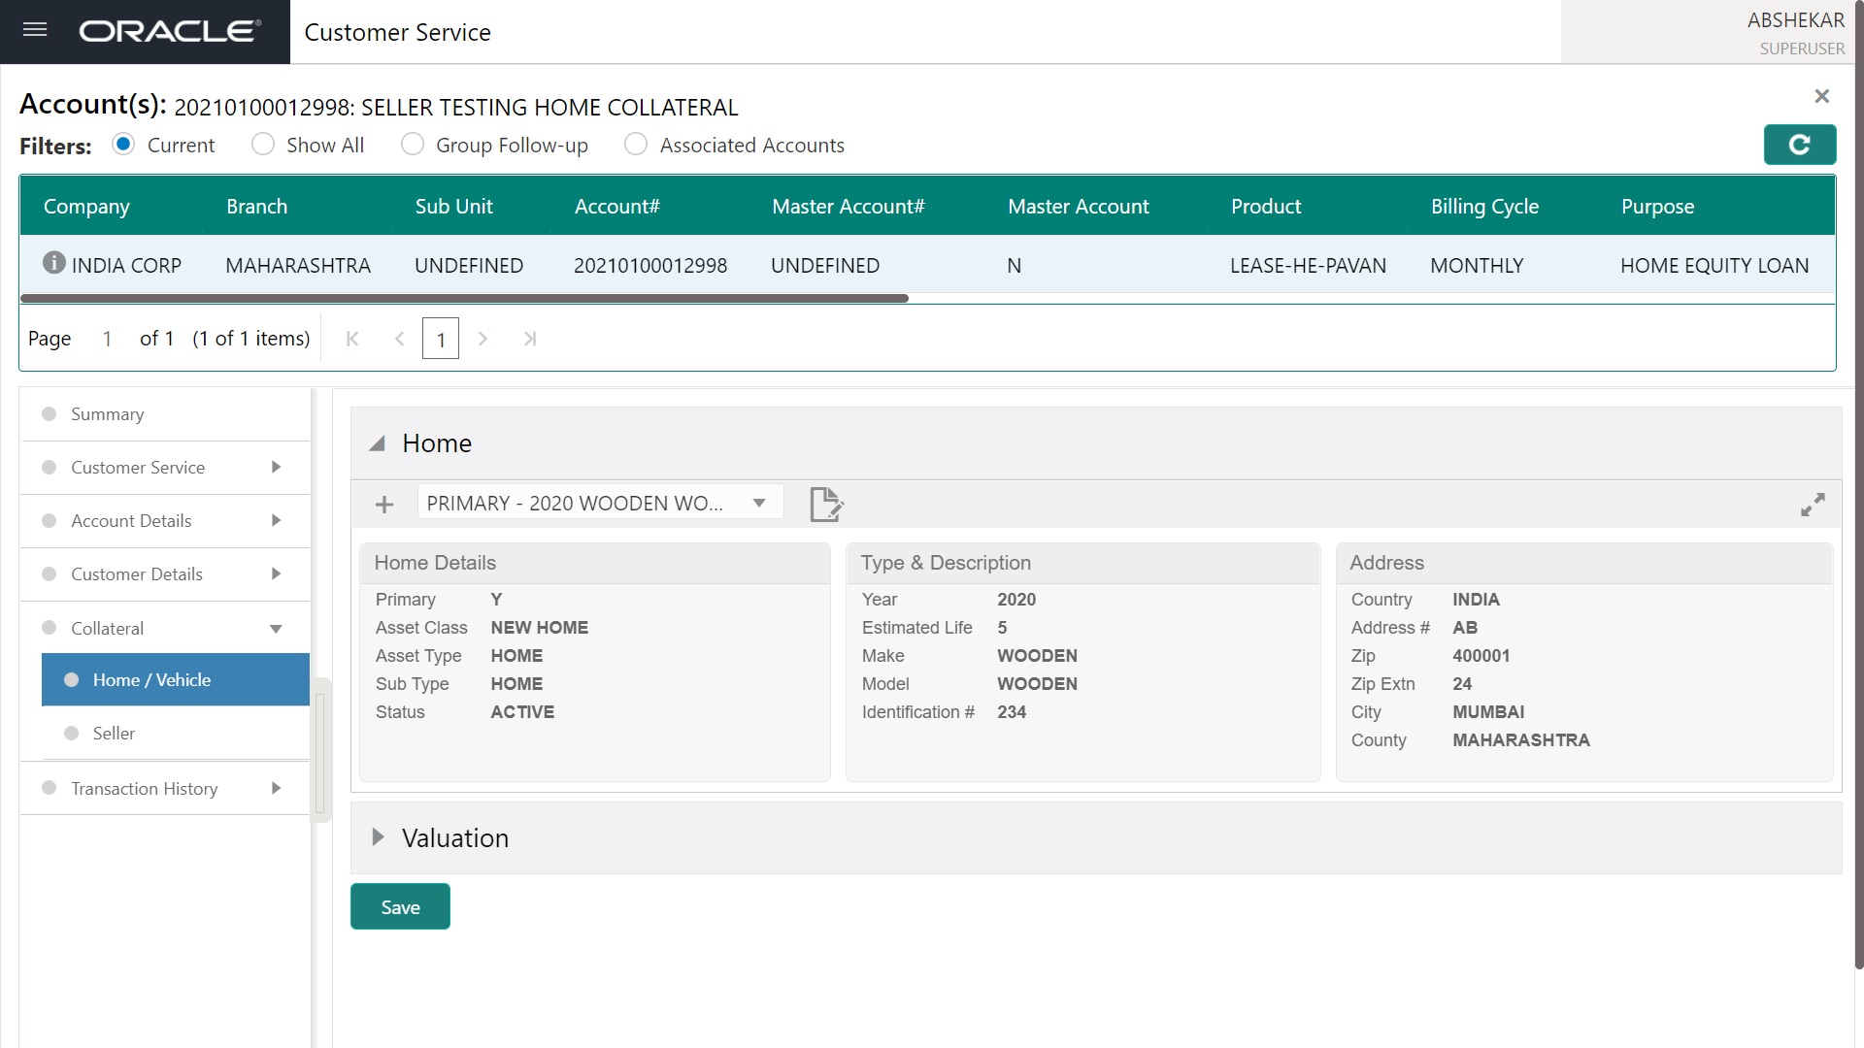The width and height of the screenshot is (1864, 1048).
Task: Open the Seller menu item
Action: [114, 734]
